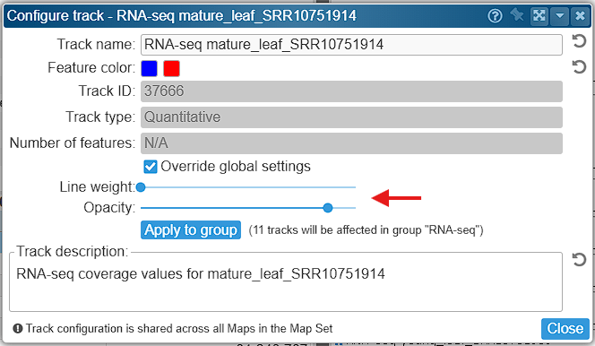Reset the Feature color setting
Viewport: 595px width, 346px height.
coord(579,67)
